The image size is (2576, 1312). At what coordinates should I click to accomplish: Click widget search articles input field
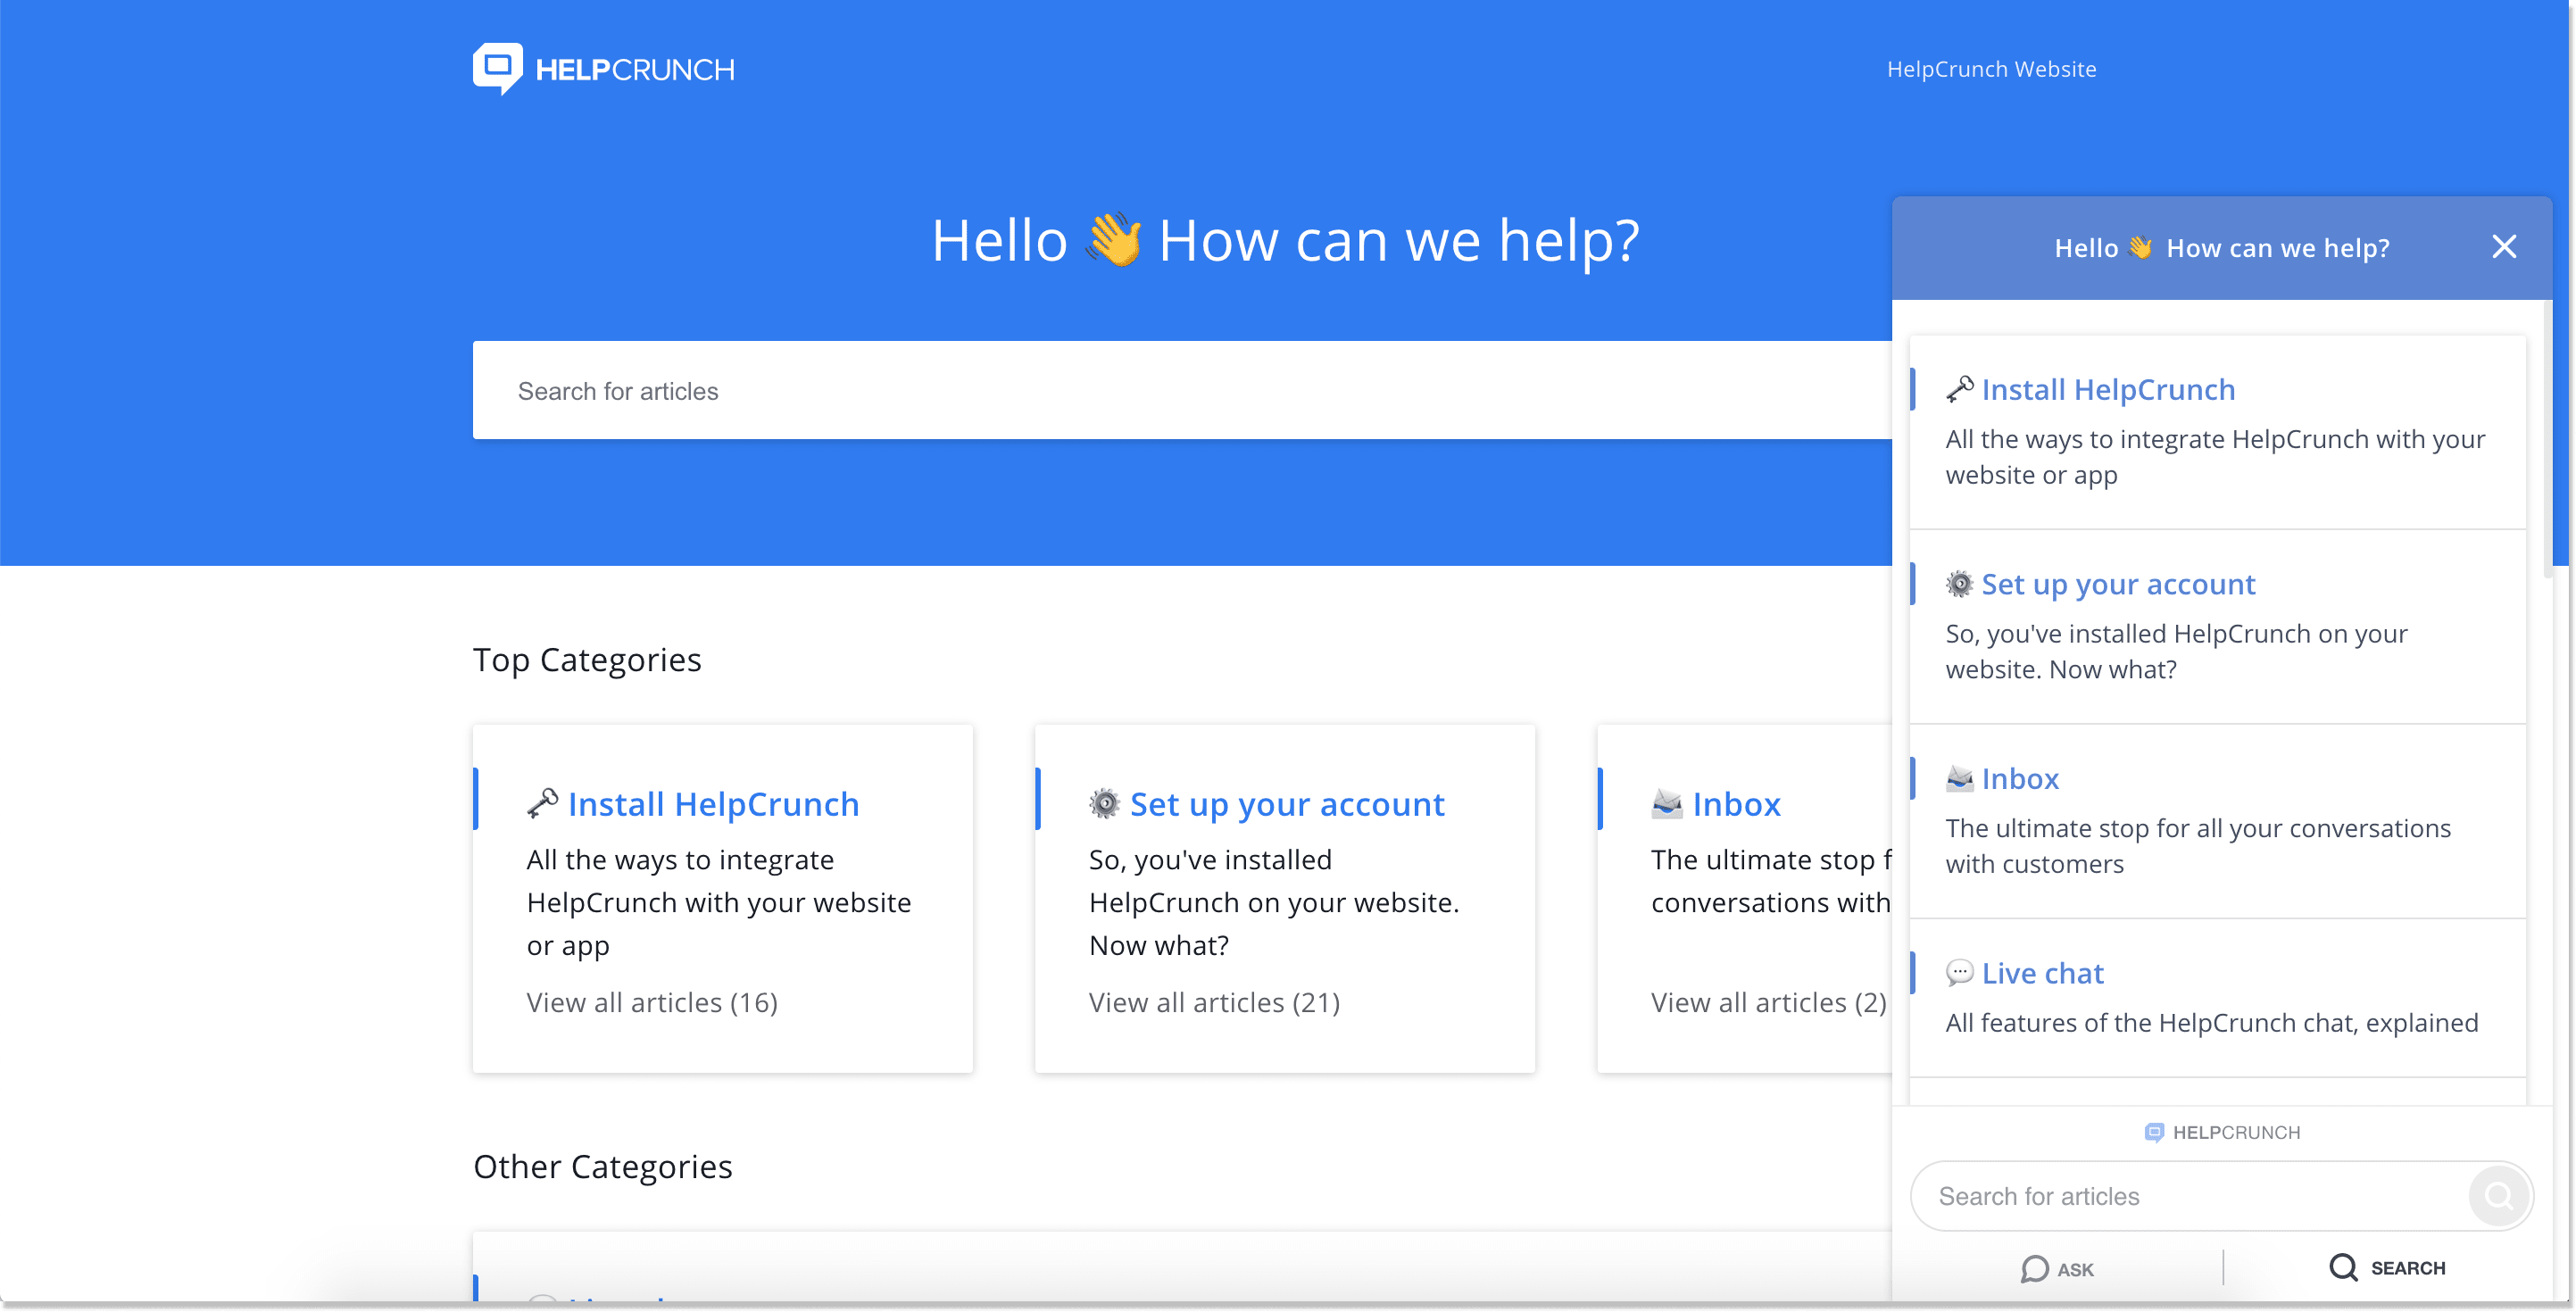pyautogui.click(x=2199, y=1197)
